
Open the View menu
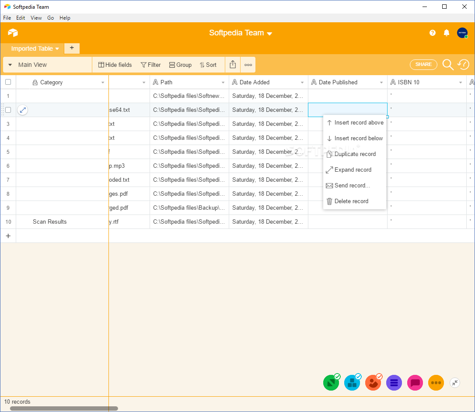click(36, 18)
